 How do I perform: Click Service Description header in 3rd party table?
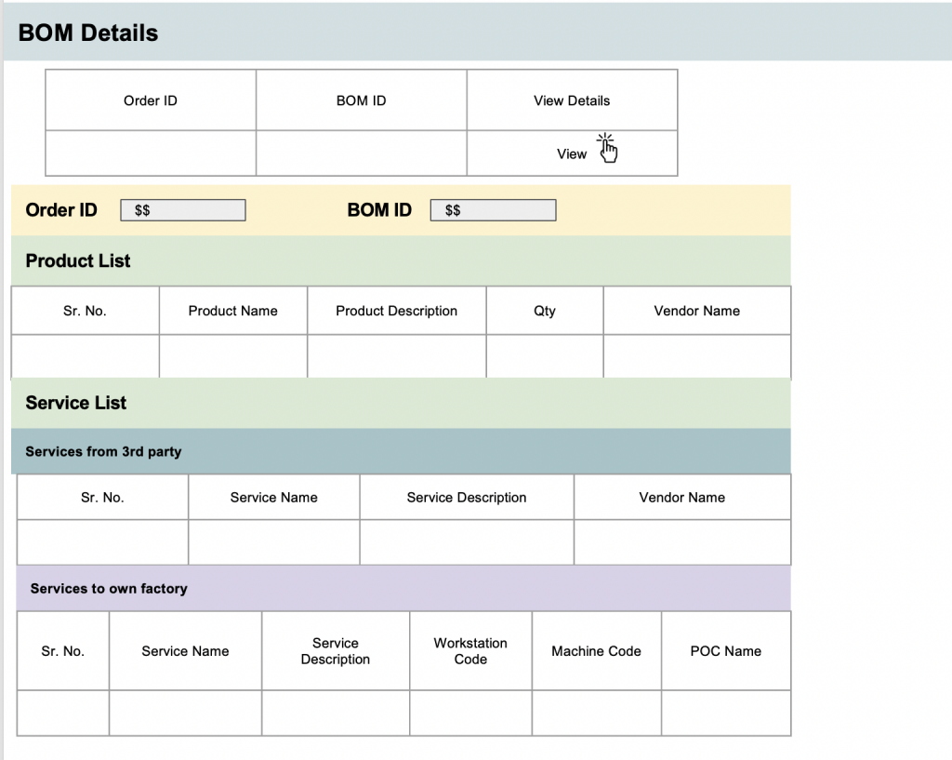click(467, 498)
